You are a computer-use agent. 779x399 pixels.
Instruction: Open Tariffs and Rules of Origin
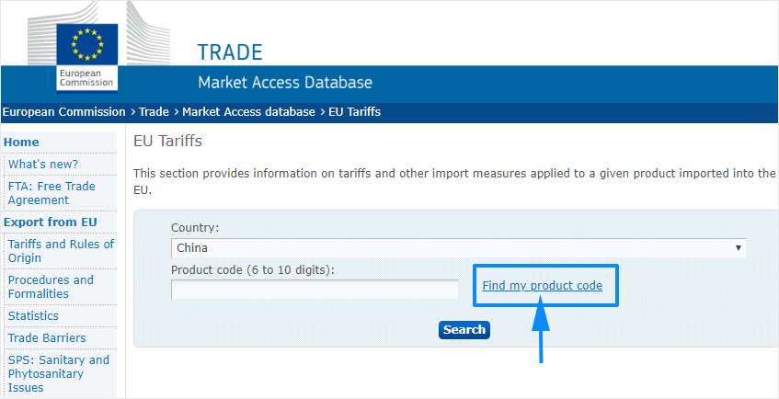[x=61, y=251]
